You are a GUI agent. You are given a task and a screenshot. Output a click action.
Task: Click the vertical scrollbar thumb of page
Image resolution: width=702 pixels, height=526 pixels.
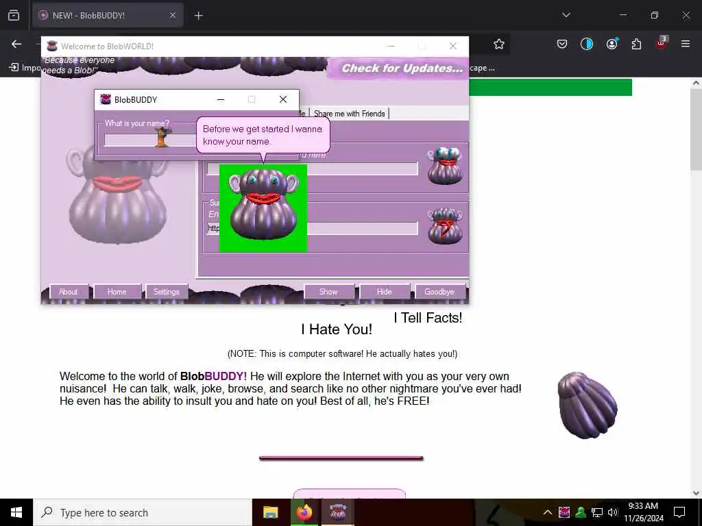(697, 129)
